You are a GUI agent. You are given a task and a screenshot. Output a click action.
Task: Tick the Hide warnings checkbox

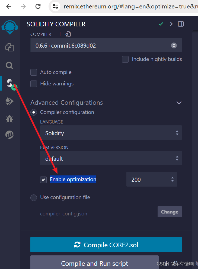(x=34, y=84)
